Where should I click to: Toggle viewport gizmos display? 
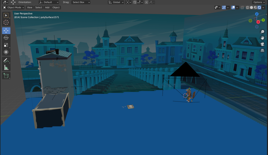pos(224,8)
